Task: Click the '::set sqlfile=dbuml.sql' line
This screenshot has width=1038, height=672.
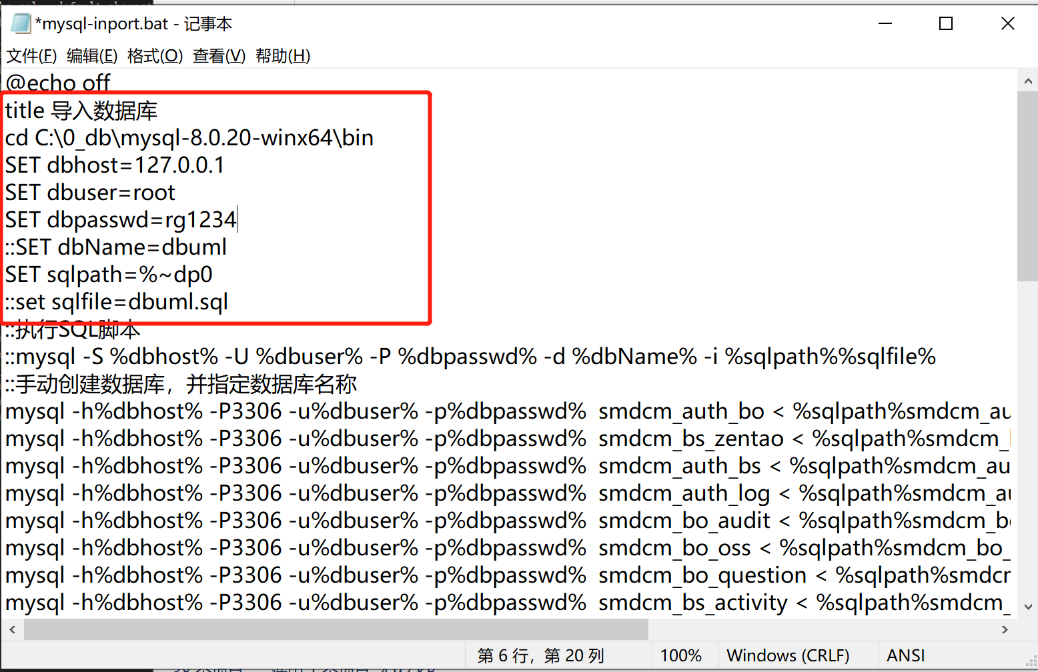Action: pos(117,301)
